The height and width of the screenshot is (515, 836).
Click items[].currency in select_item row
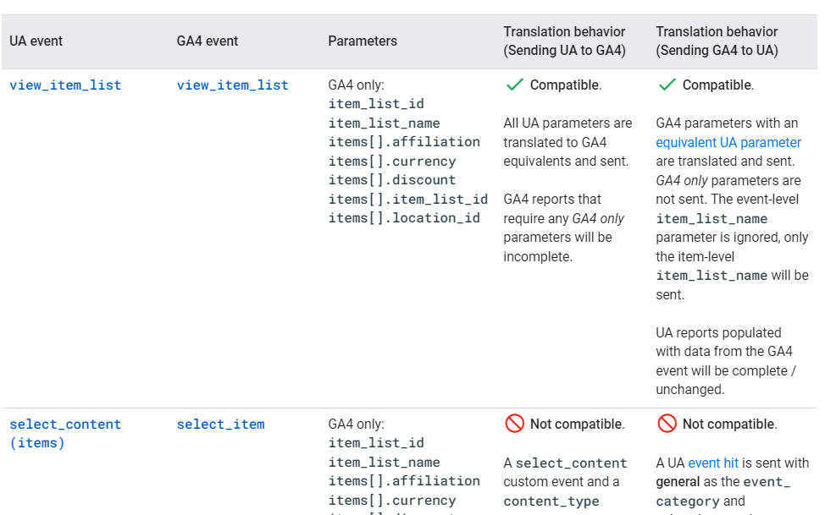(x=392, y=500)
